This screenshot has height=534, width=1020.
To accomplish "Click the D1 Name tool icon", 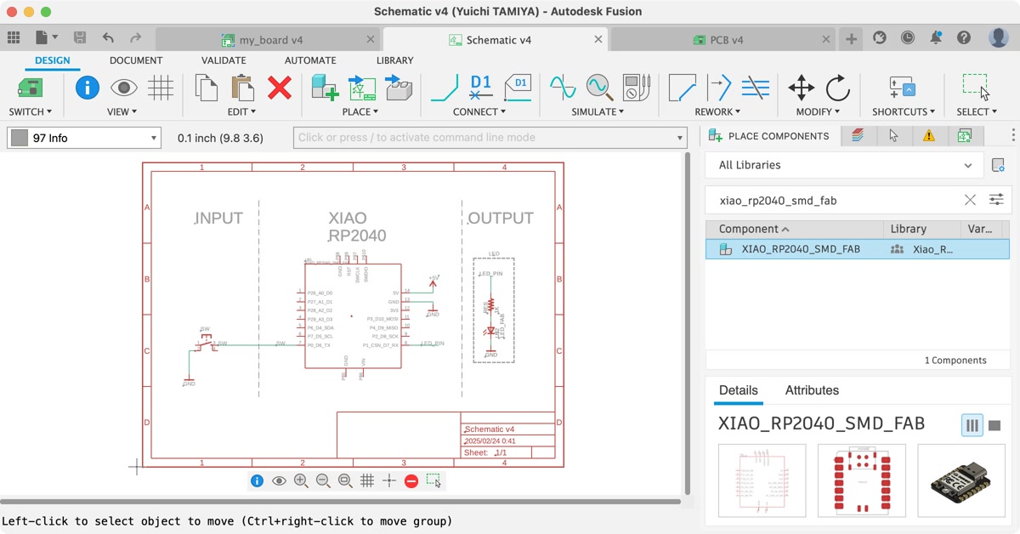I will pyautogui.click(x=481, y=88).
